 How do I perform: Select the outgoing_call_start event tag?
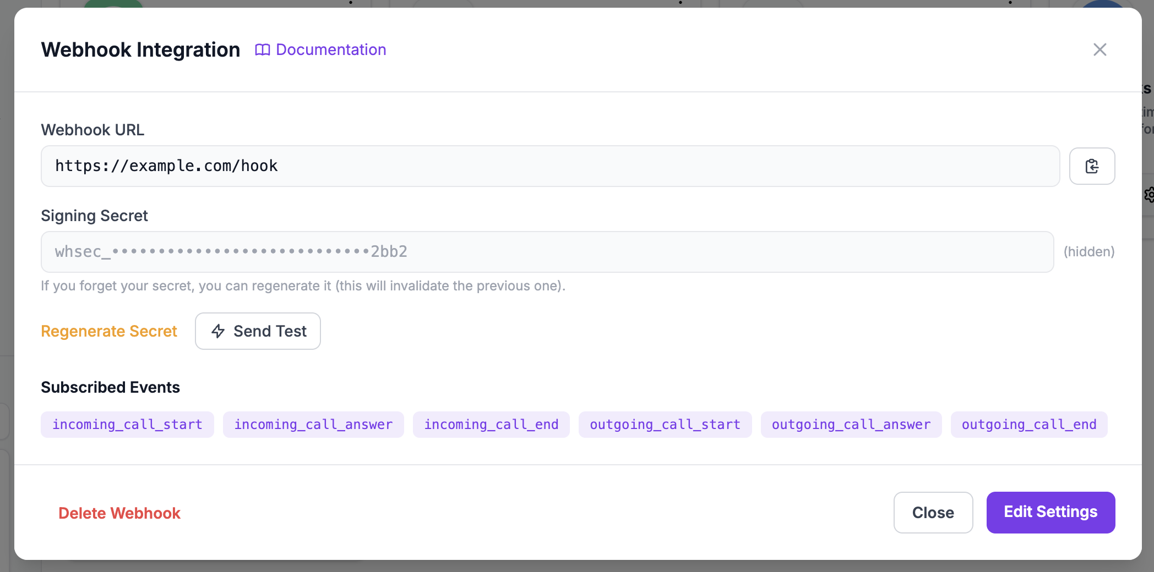point(665,424)
